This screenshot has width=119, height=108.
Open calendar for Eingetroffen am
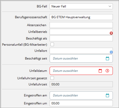[x=107, y=95]
